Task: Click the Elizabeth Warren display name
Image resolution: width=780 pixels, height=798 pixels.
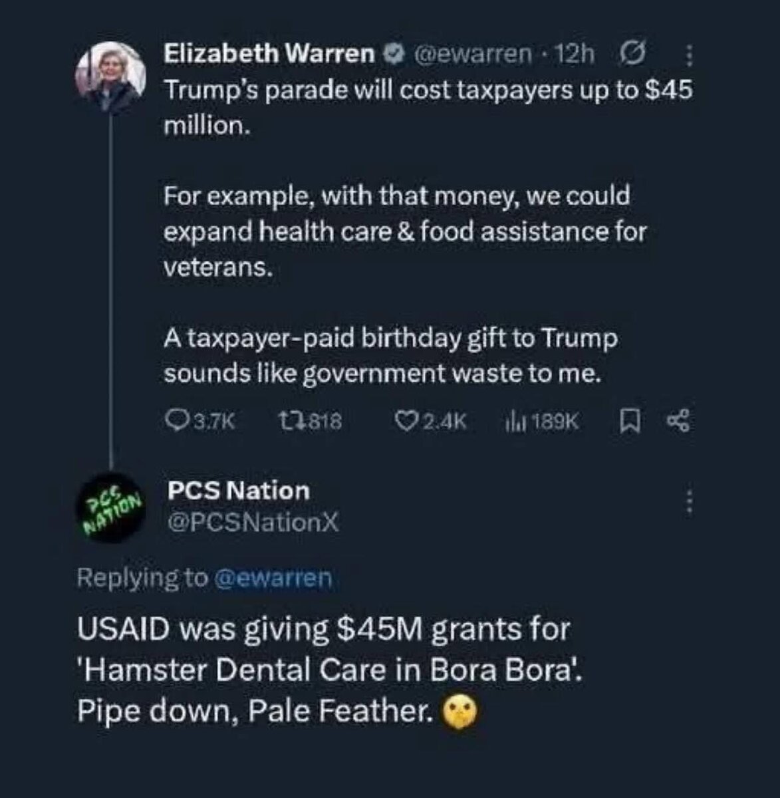Action: tap(269, 54)
